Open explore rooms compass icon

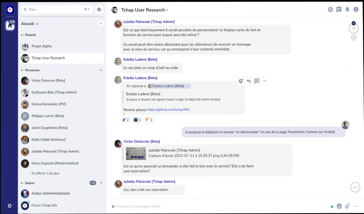(x=99, y=10)
